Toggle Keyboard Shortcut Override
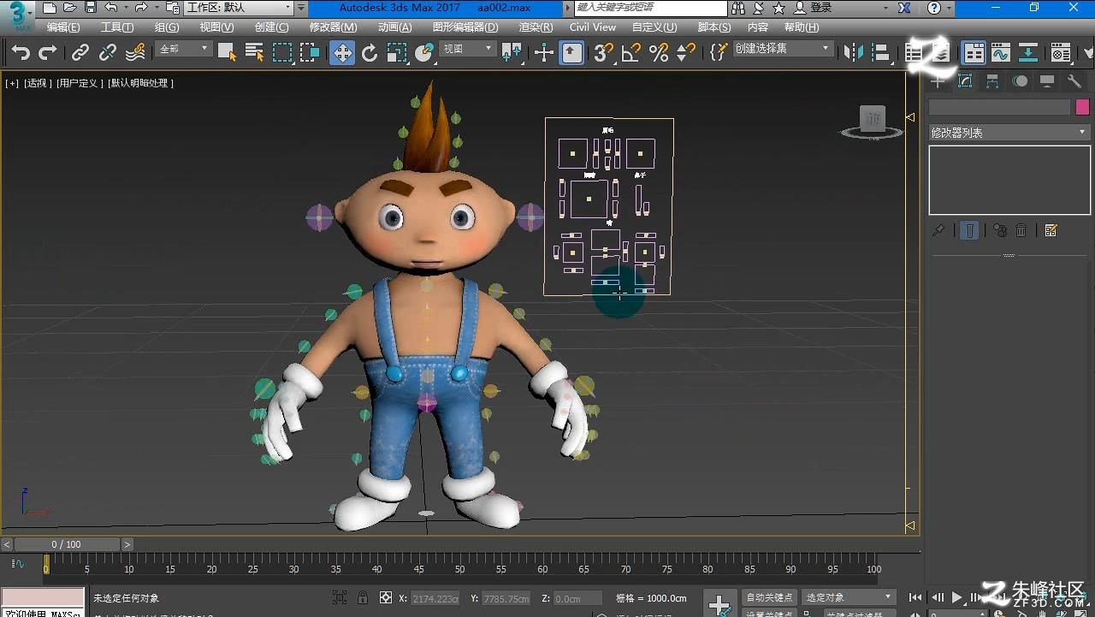 point(572,53)
